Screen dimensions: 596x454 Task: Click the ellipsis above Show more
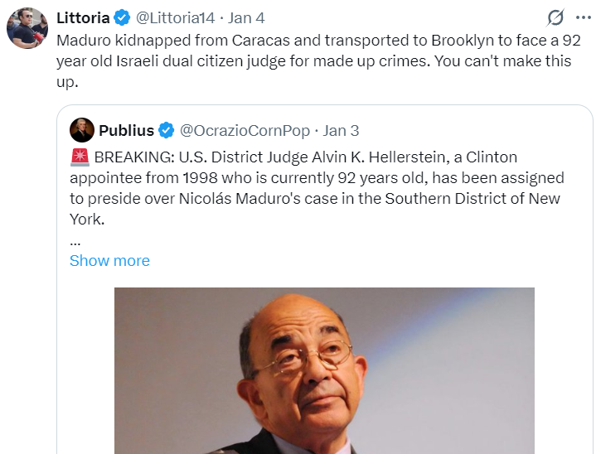coord(75,240)
